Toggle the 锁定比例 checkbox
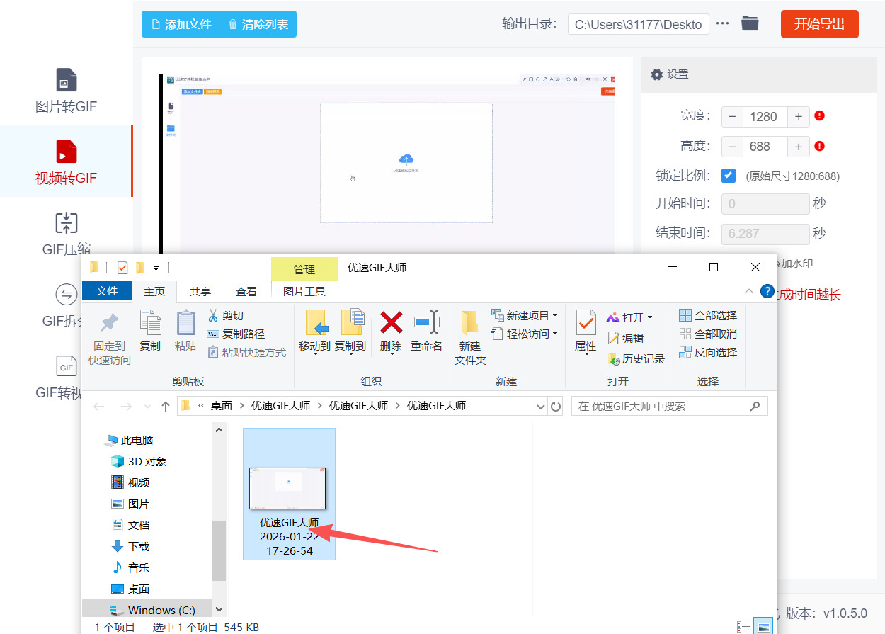The width and height of the screenshot is (885, 634). pyautogui.click(x=729, y=175)
